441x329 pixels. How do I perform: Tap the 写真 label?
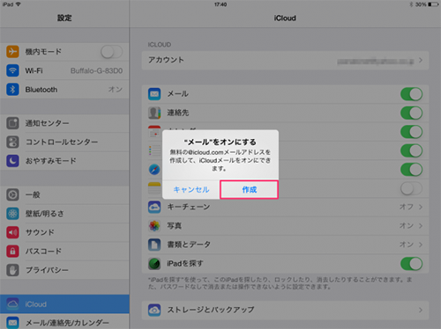pyautogui.click(x=175, y=226)
